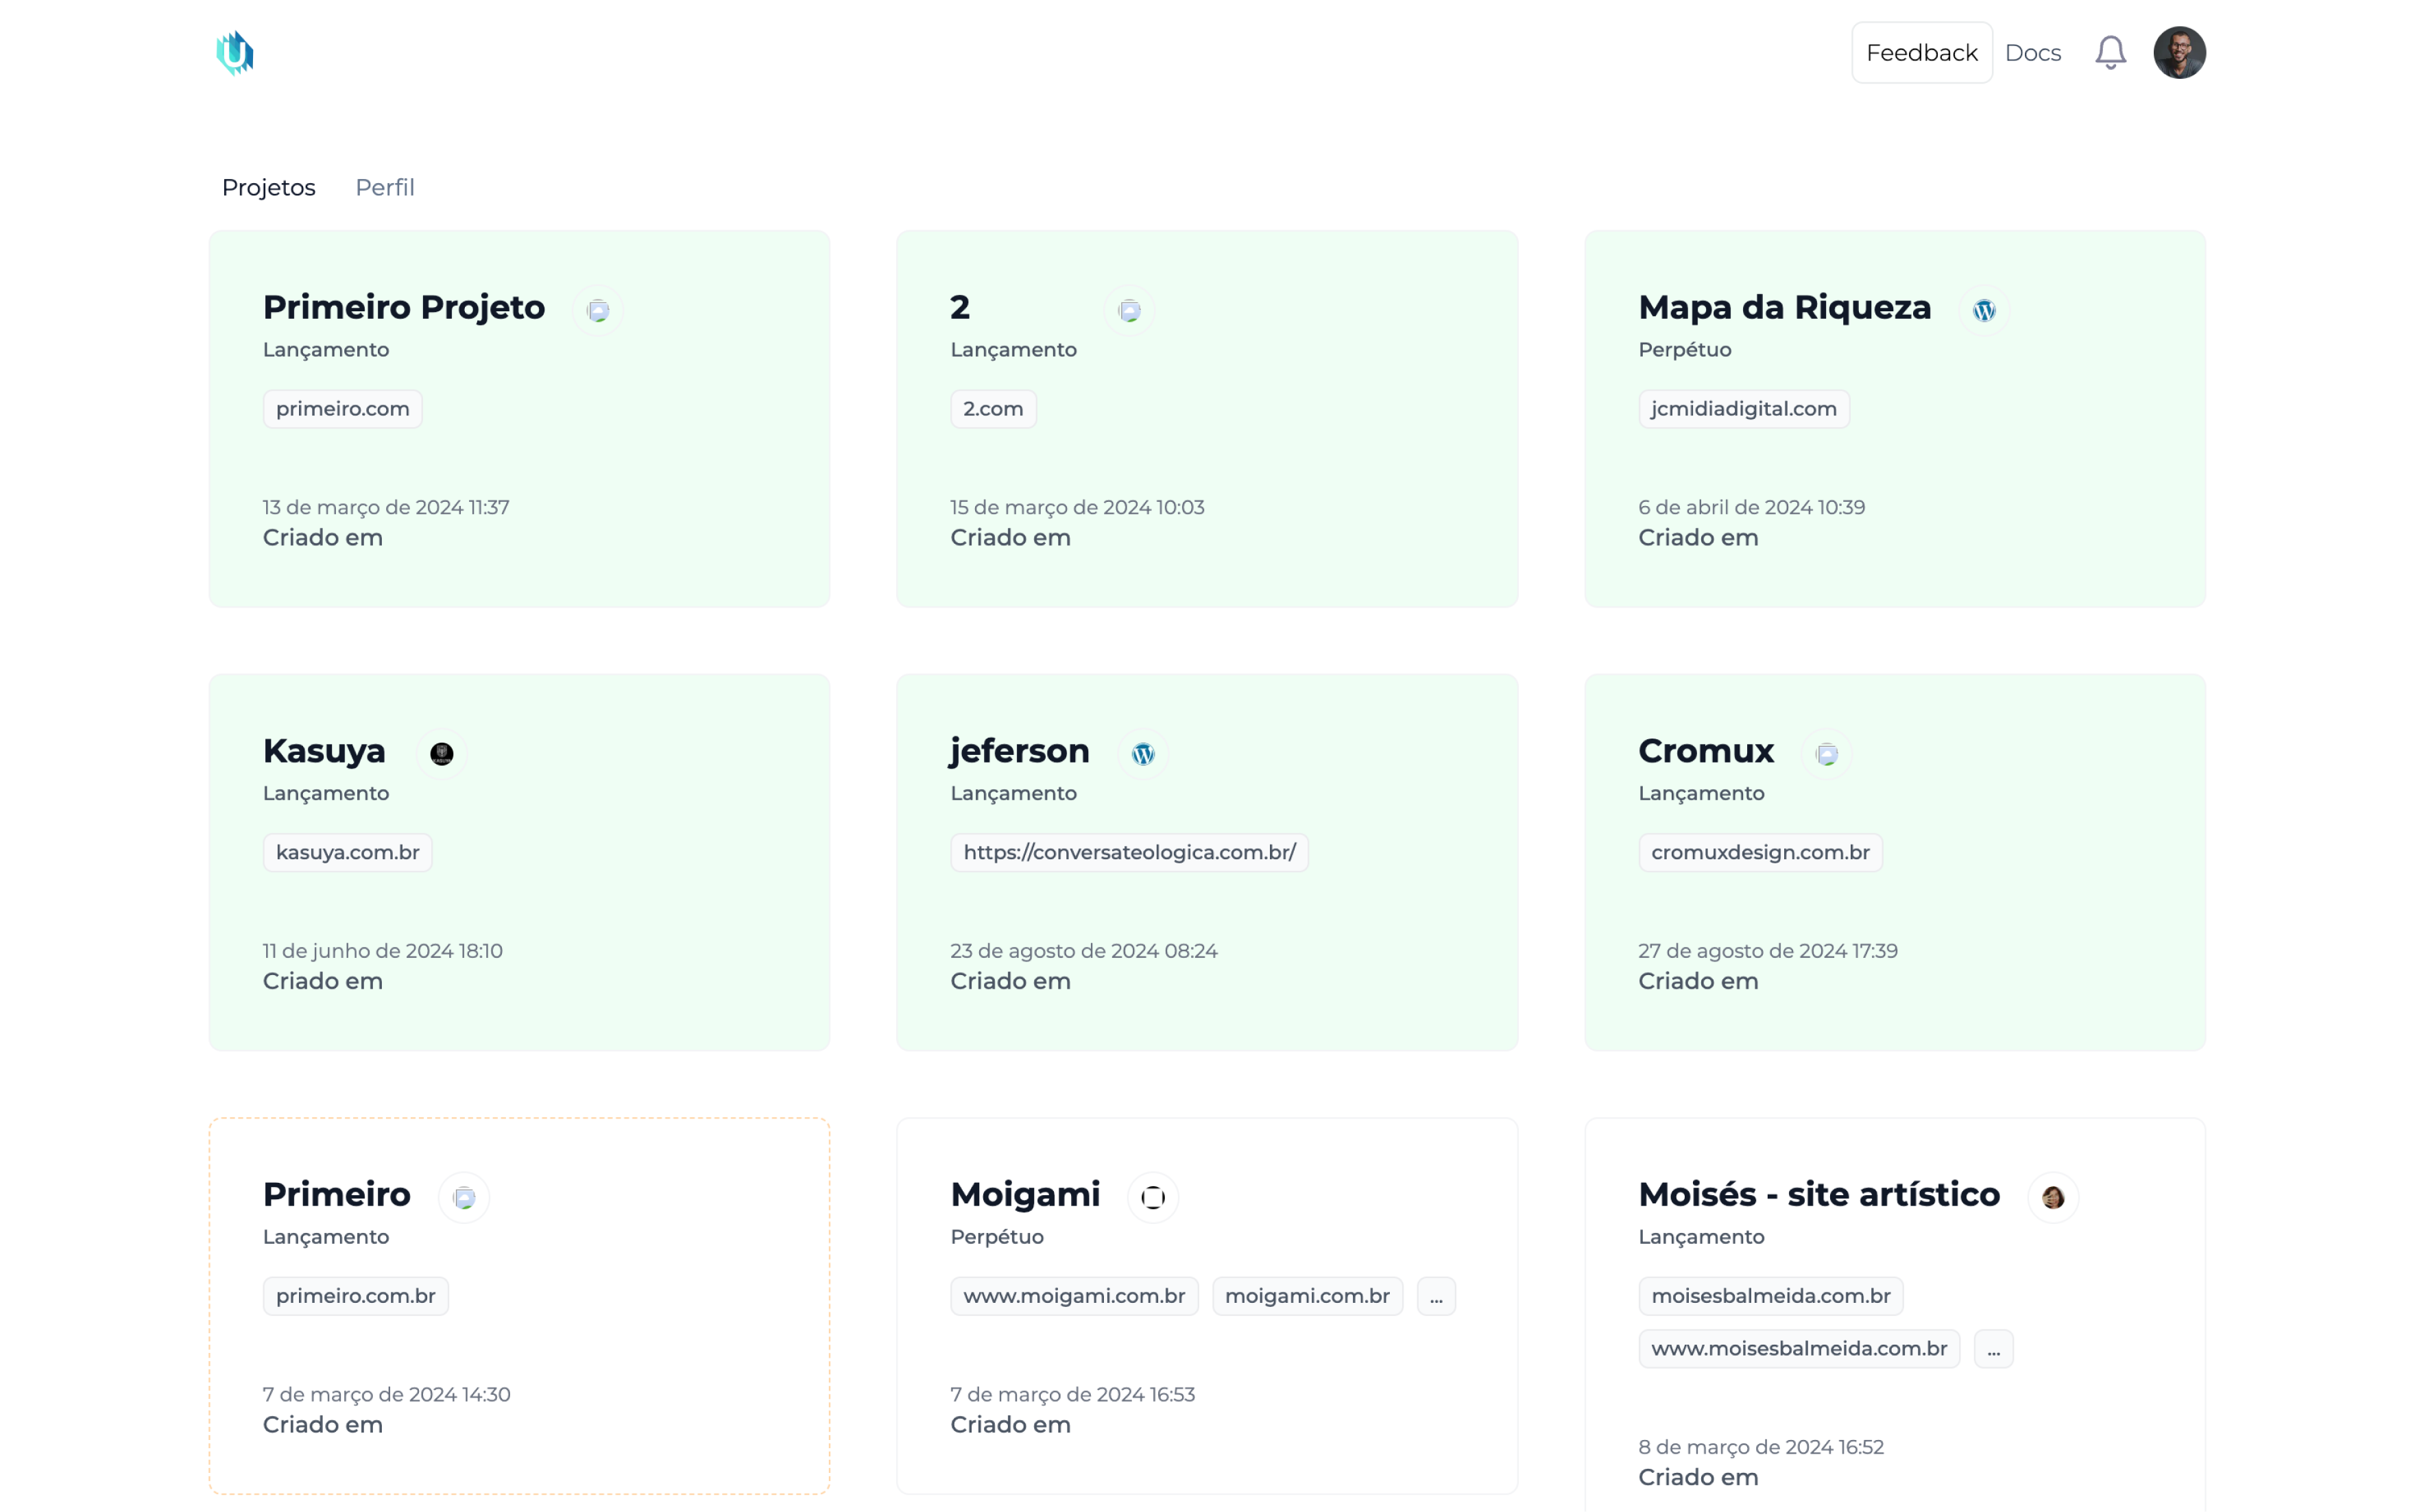The width and height of the screenshot is (2415, 1512).
Task: Expand more domains in Moisés card
Action: click(x=1993, y=1349)
